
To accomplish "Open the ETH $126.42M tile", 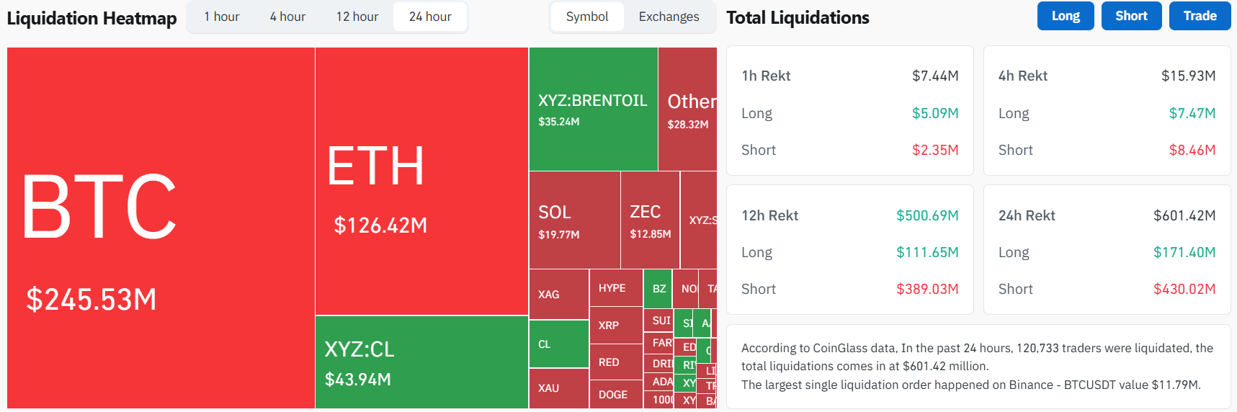I will [421, 181].
